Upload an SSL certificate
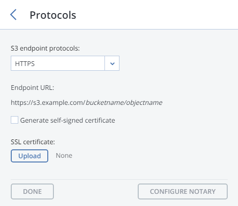 coord(30,156)
